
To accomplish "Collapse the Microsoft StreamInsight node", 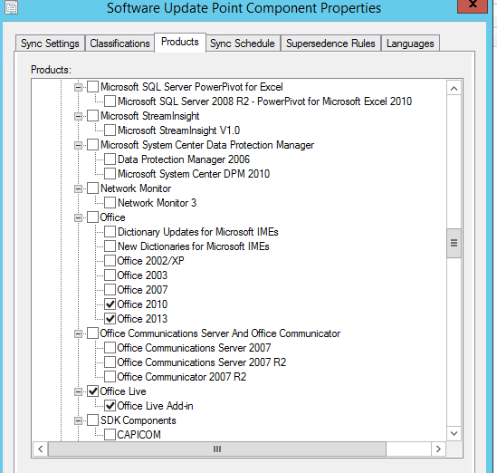I will pyautogui.click(x=78, y=116).
